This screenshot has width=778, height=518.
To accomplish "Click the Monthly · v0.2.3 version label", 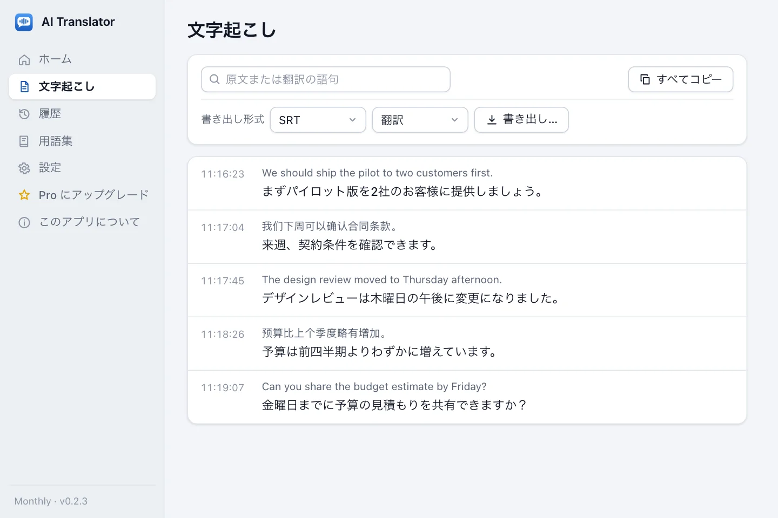I will pos(51,501).
